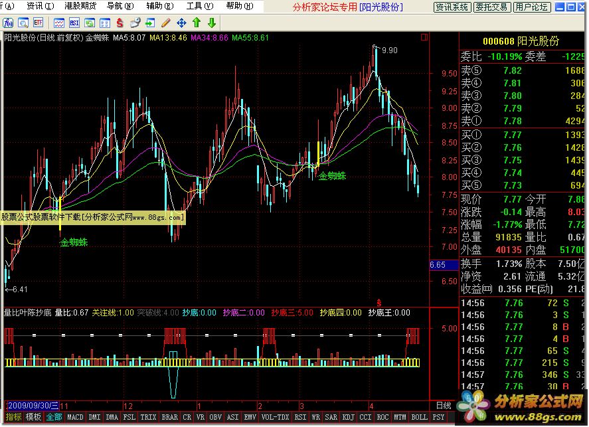
Task: Switch to BOLL indicator tab
Action: click(x=419, y=417)
